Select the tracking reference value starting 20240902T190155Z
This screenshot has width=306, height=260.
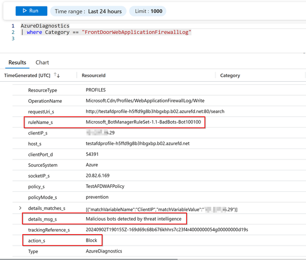[167, 230]
